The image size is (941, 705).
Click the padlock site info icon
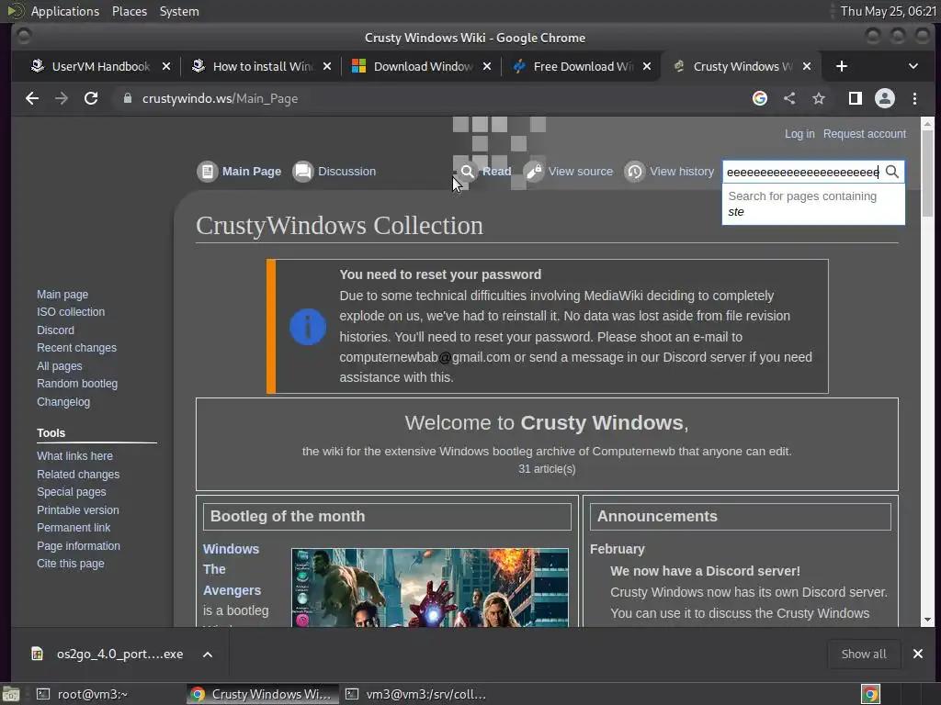click(127, 98)
